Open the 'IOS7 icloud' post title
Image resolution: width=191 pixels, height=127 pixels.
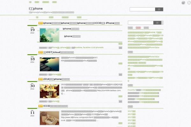click(59, 52)
